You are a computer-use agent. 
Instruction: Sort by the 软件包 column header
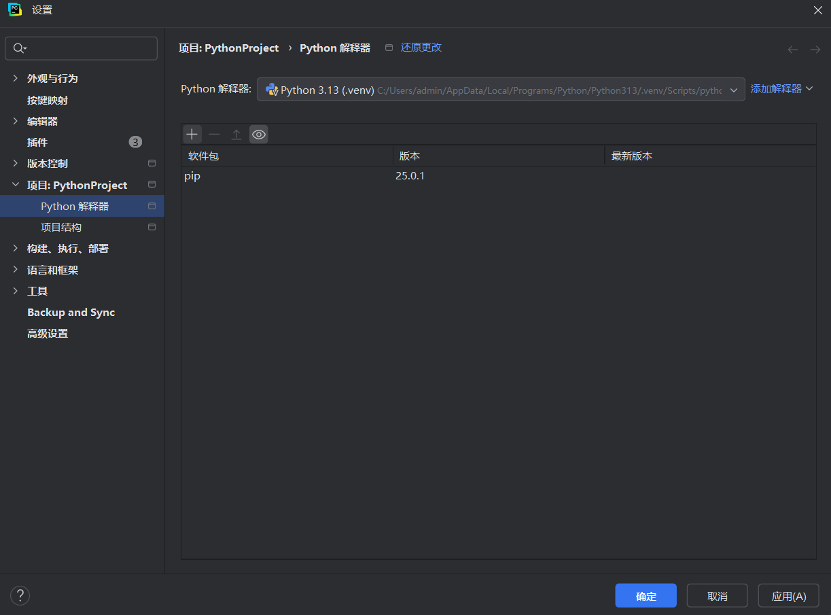287,156
